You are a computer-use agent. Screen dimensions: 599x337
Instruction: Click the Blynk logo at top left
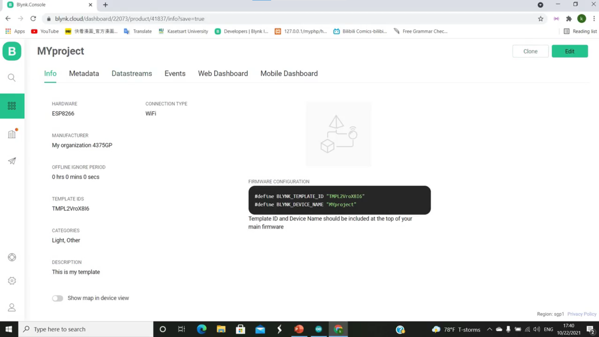(12, 51)
